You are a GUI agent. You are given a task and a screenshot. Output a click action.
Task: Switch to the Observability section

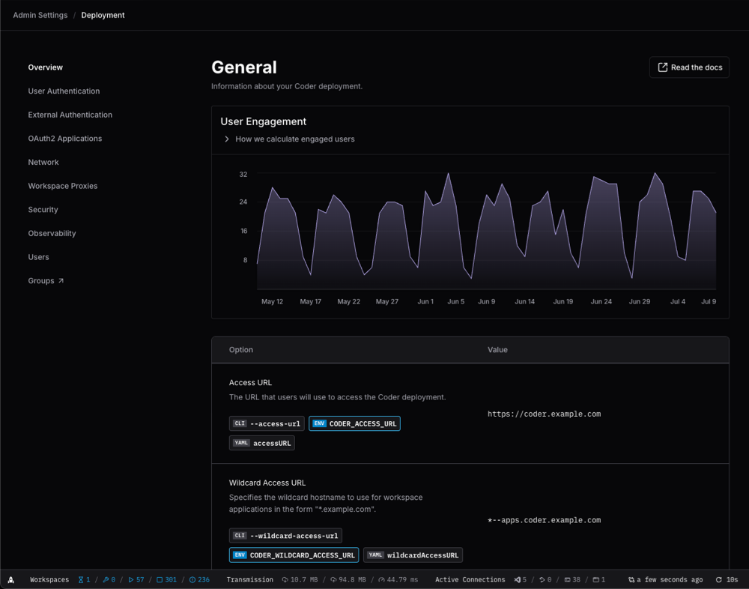[x=52, y=233]
